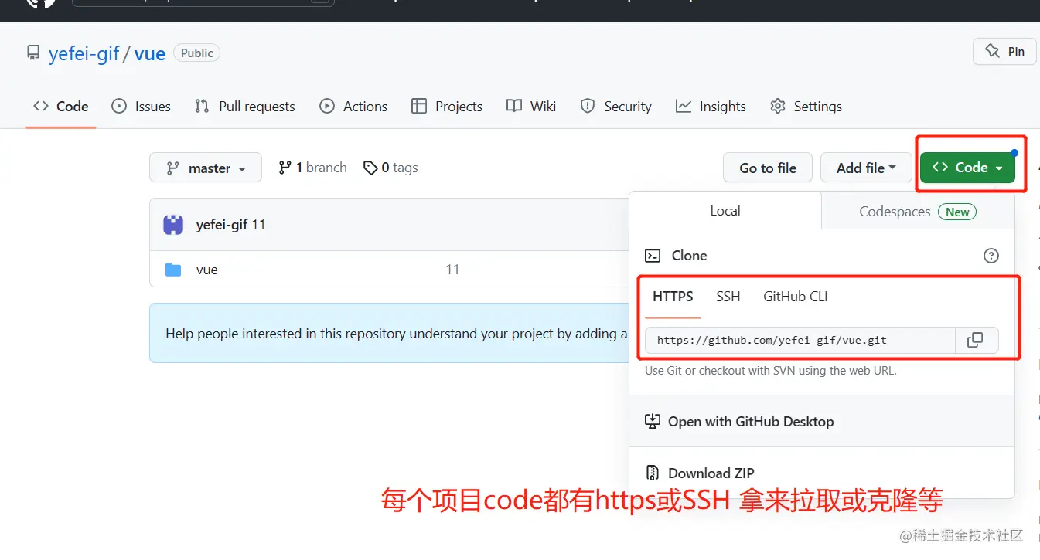Expand the master branch dropdown
Viewport: 1040px width, 560px height.
pyautogui.click(x=206, y=168)
